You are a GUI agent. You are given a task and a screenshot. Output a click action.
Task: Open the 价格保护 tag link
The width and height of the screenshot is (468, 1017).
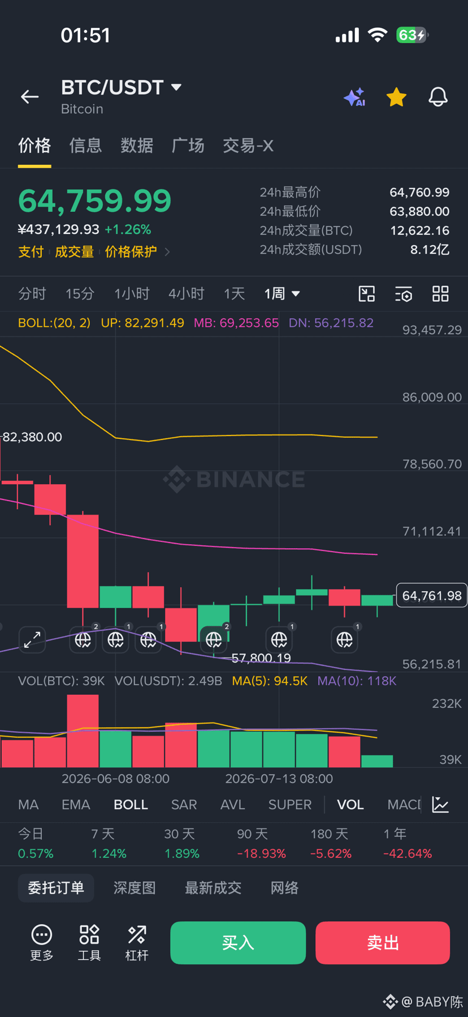pos(131,251)
